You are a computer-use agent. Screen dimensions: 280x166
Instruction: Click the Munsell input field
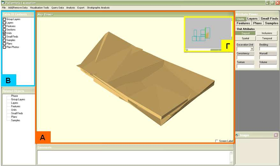(268, 57)
